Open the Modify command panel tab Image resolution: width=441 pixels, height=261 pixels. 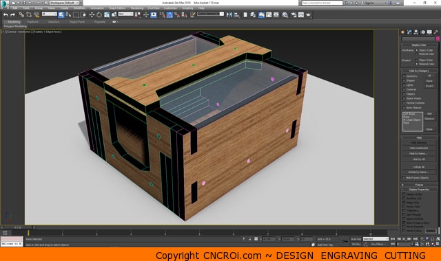[x=409, y=32]
